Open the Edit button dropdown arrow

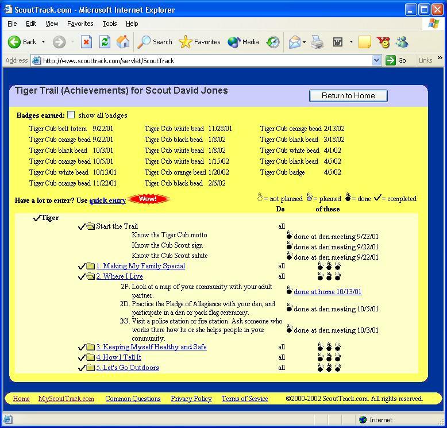point(351,42)
